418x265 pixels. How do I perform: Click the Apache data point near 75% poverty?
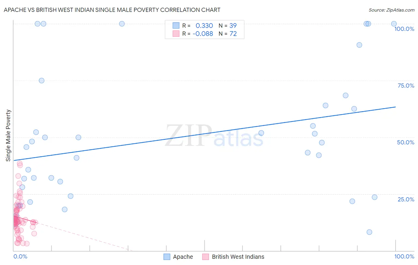[x=42, y=81]
